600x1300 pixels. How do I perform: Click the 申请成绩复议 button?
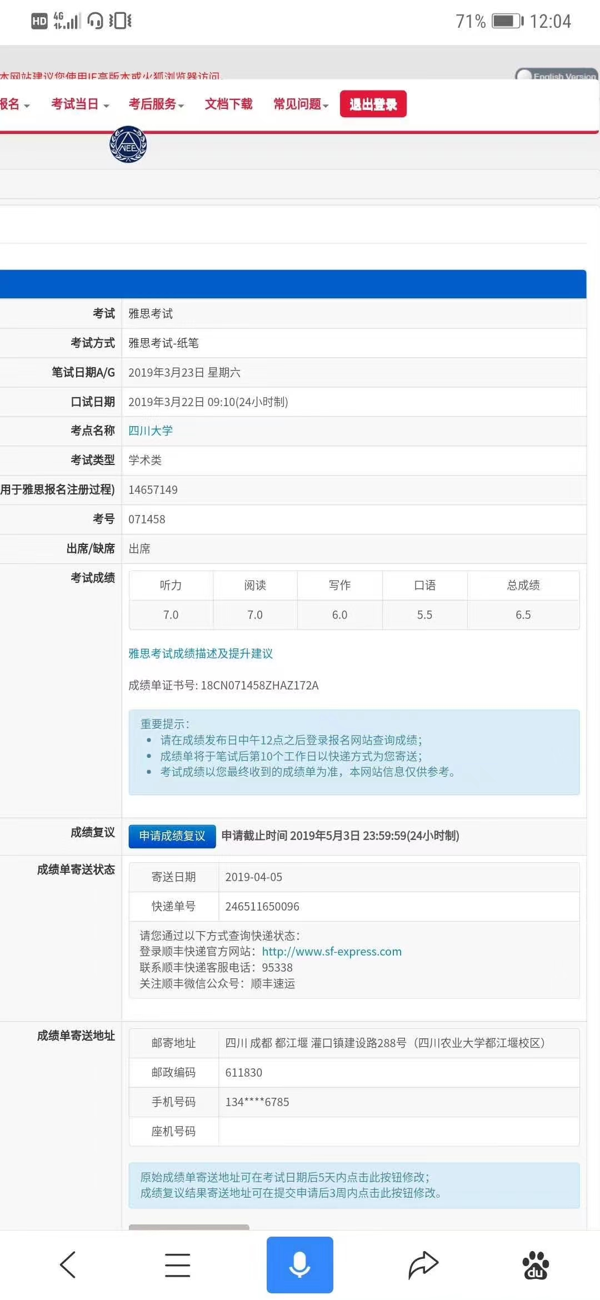pos(172,836)
